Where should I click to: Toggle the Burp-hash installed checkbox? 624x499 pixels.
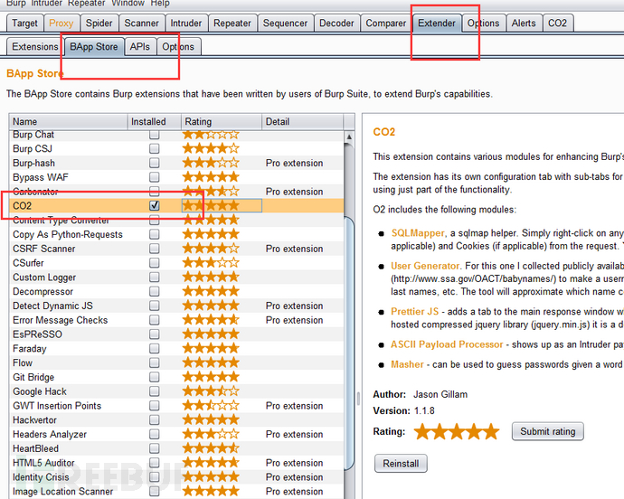(x=155, y=163)
